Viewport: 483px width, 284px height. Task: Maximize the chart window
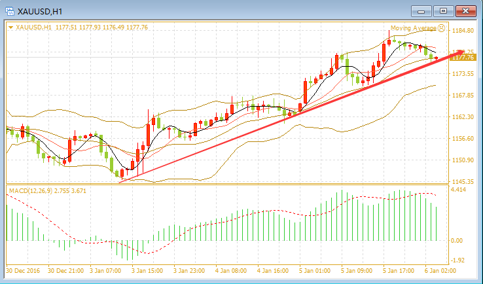pyautogui.click(x=443, y=11)
